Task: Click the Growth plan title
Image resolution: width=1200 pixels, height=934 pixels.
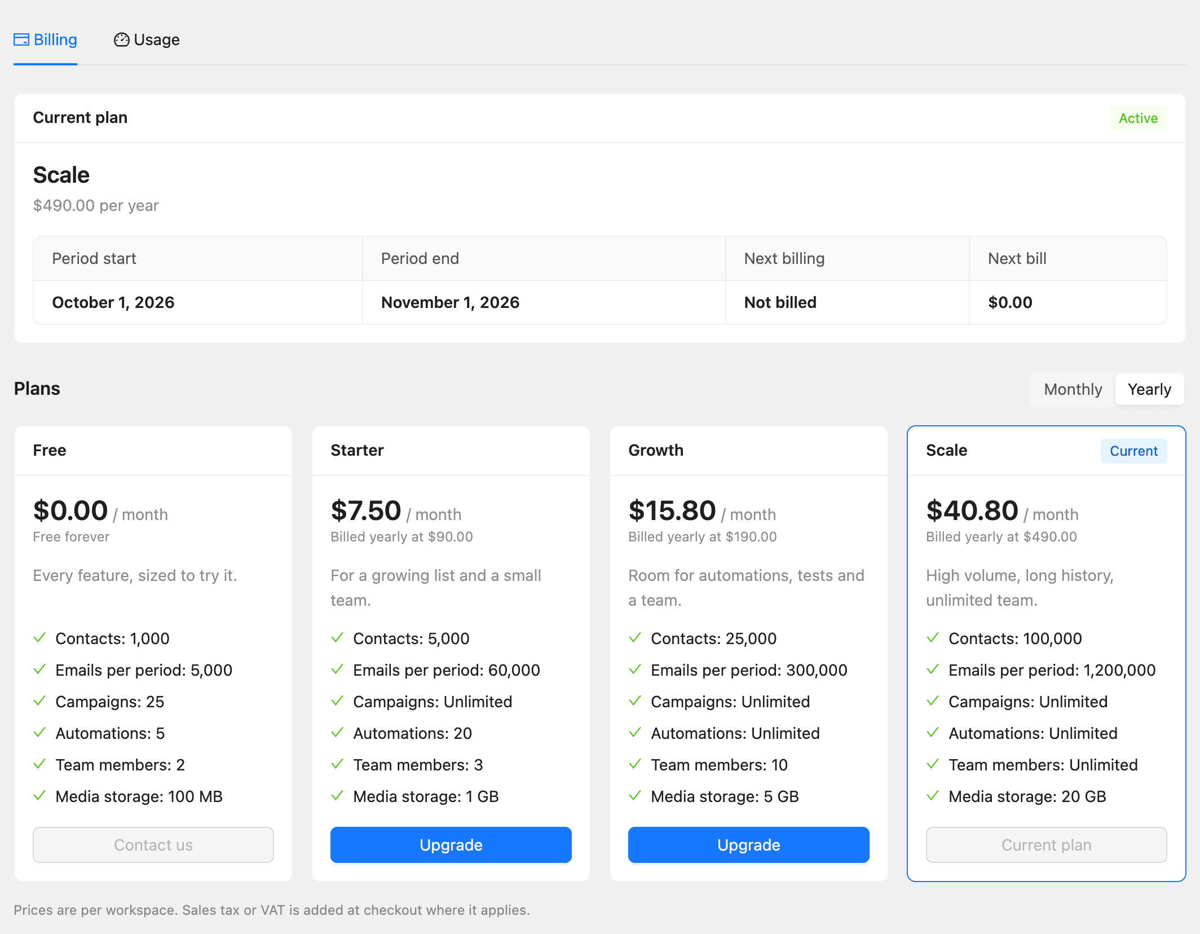Action: (x=656, y=450)
